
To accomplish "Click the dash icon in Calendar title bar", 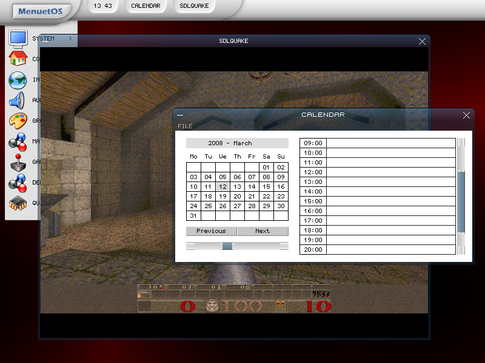I will click(x=180, y=115).
